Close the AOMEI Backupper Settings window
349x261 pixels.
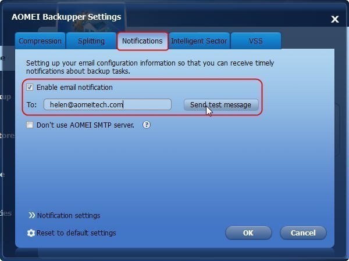click(335, 19)
